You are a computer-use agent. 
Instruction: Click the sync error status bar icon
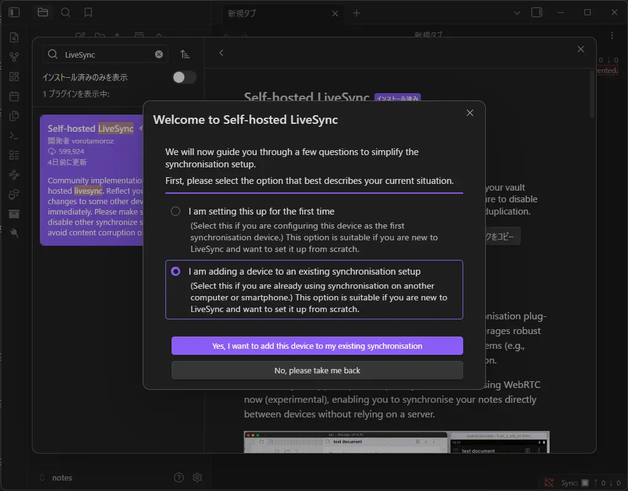[549, 482]
